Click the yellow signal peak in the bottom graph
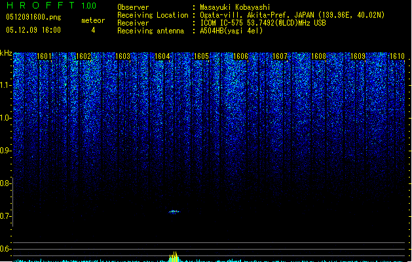 pyautogui.click(x=174, y=257)
